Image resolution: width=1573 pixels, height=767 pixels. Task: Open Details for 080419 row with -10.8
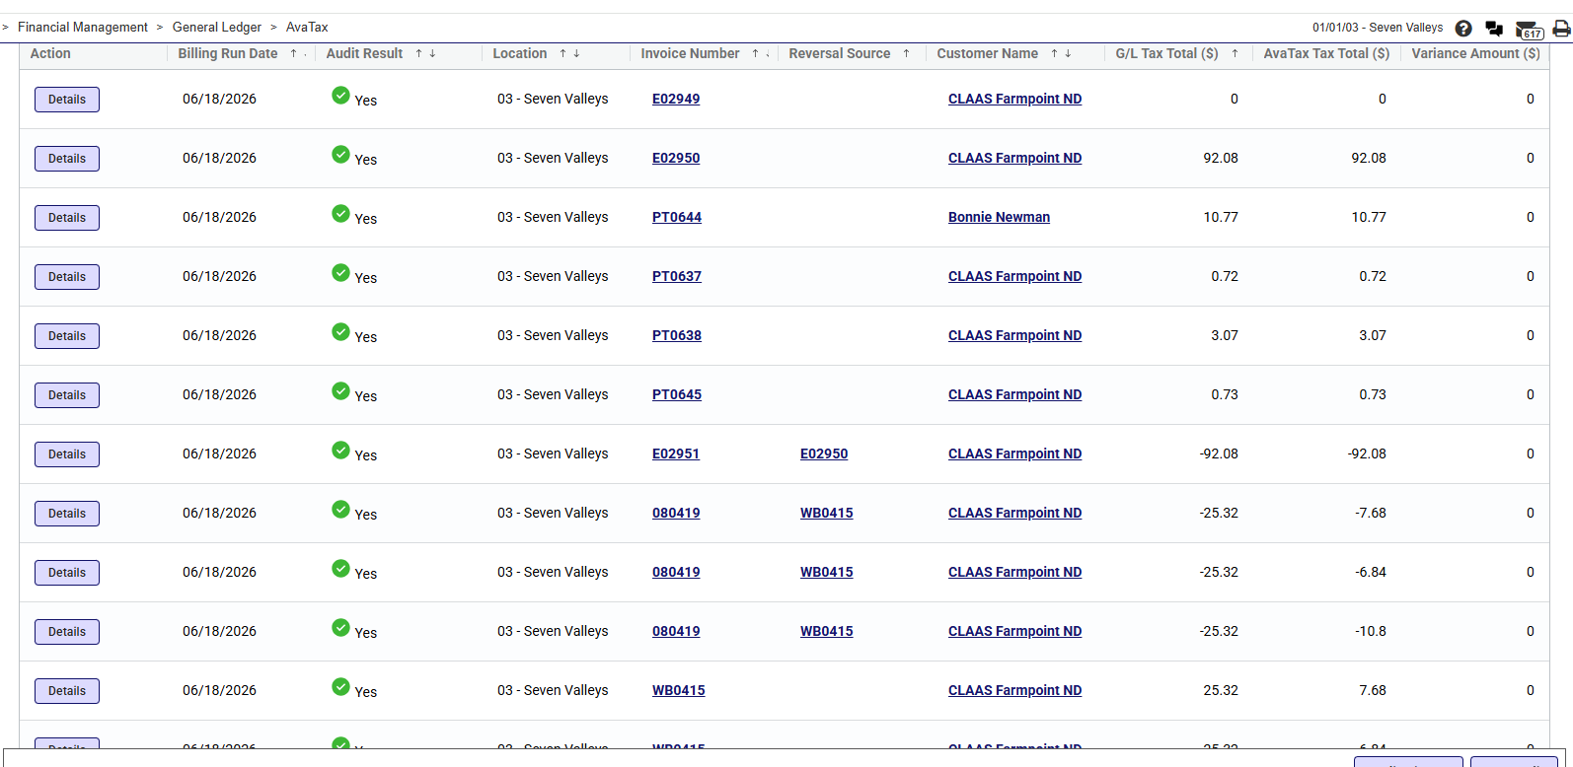click(x=67, y=632)
